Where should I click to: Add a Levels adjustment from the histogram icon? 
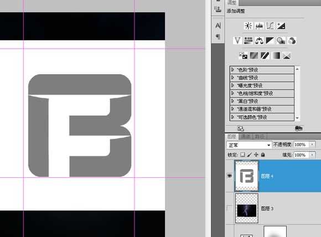point(259,26)
